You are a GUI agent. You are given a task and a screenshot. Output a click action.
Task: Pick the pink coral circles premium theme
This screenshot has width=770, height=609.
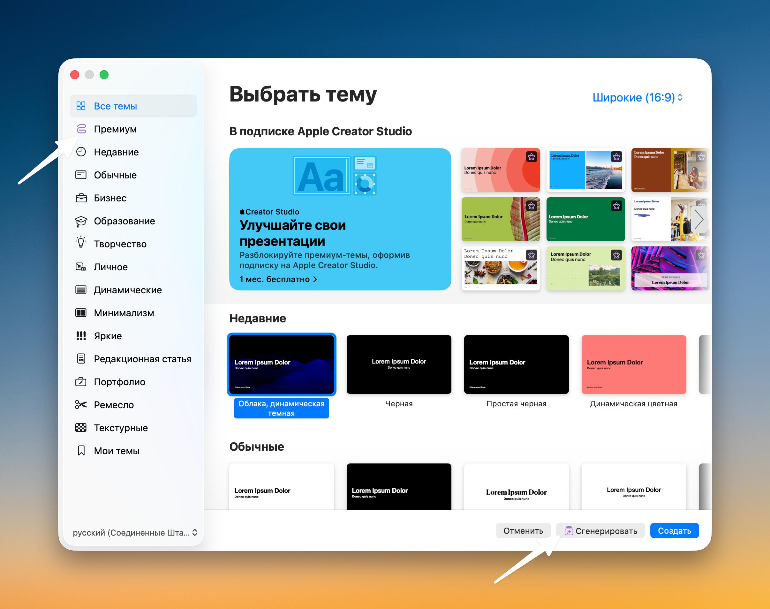(501, 170)
